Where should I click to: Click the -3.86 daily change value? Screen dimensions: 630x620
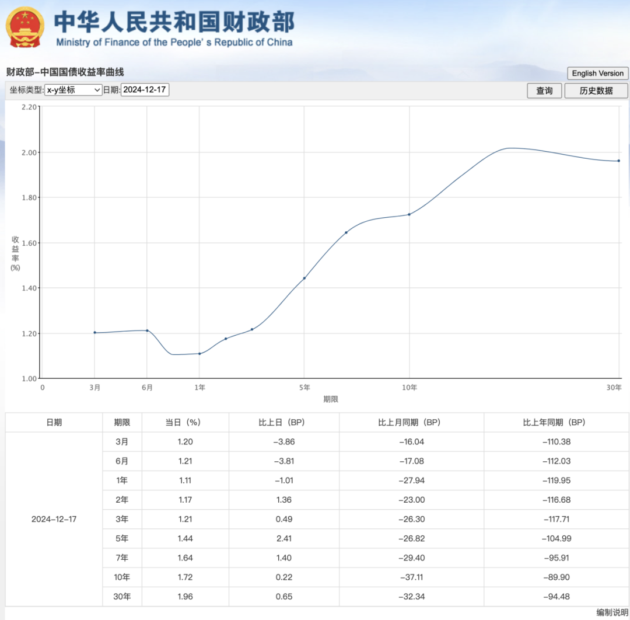point(284,441)
